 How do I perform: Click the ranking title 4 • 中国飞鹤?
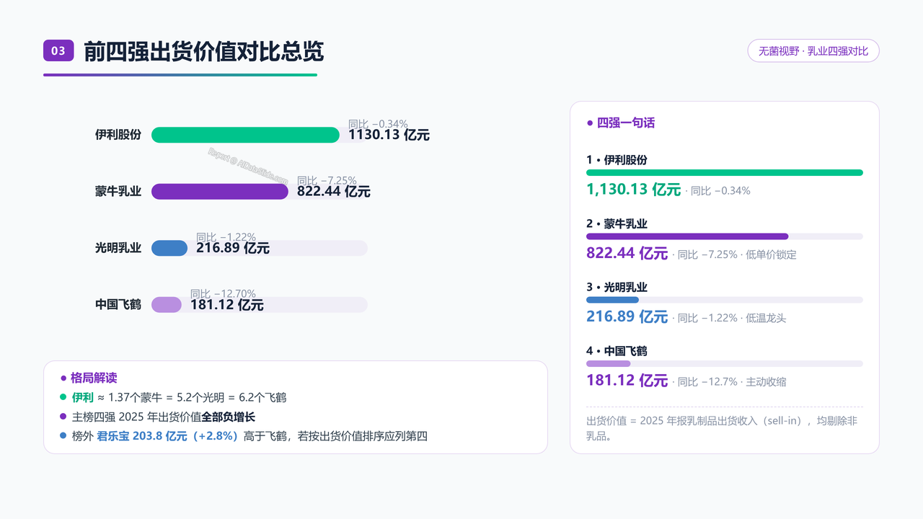click(617, 351)
